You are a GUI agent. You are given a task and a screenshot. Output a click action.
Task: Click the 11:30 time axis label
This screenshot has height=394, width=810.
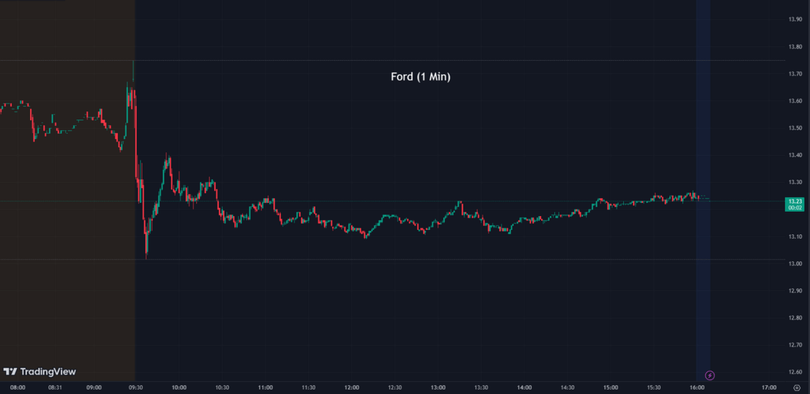[x=308, y=388]
